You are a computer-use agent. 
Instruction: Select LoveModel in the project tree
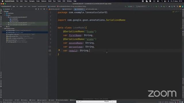click(14, 19)
